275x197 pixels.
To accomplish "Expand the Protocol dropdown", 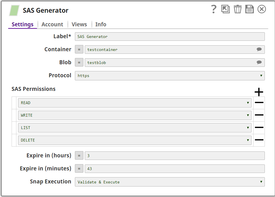I will coord(170,76).
